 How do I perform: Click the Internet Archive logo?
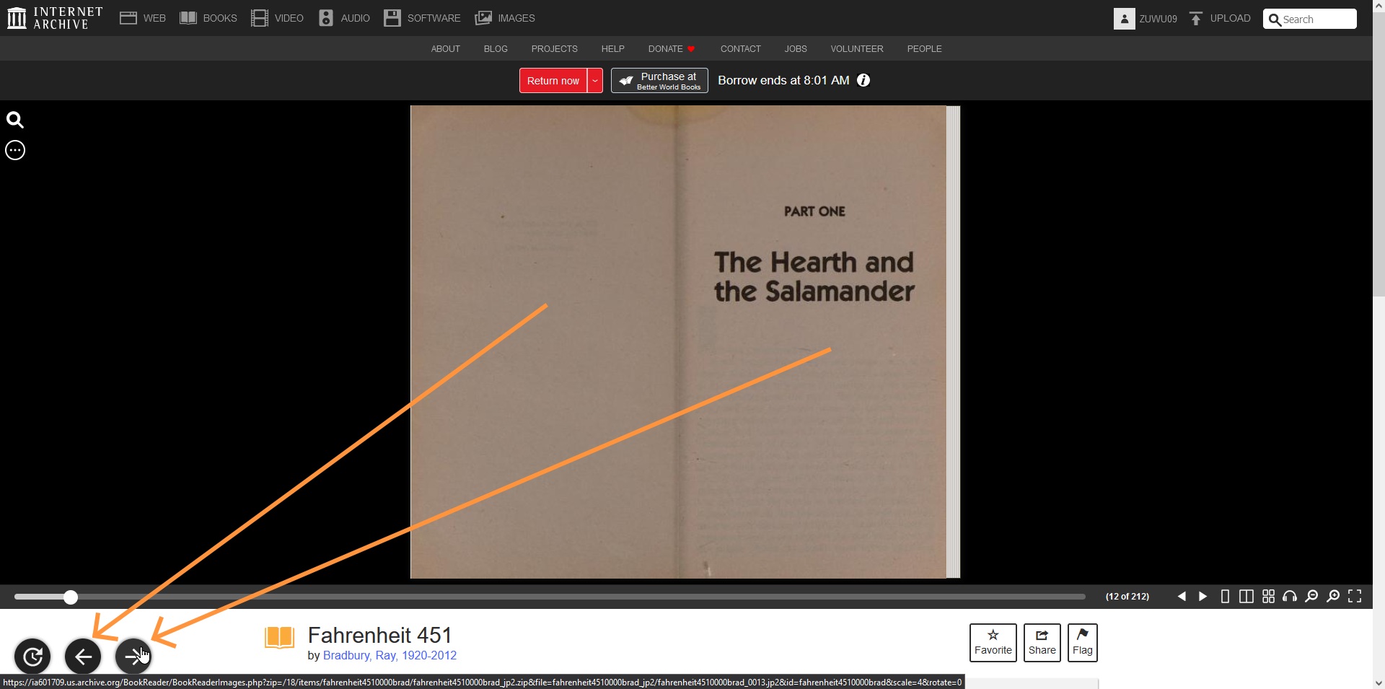point(55,18)
